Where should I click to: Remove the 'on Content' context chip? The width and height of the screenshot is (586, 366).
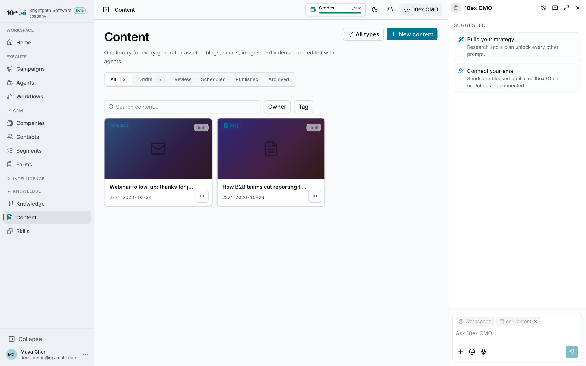click(x=535, y=322)
